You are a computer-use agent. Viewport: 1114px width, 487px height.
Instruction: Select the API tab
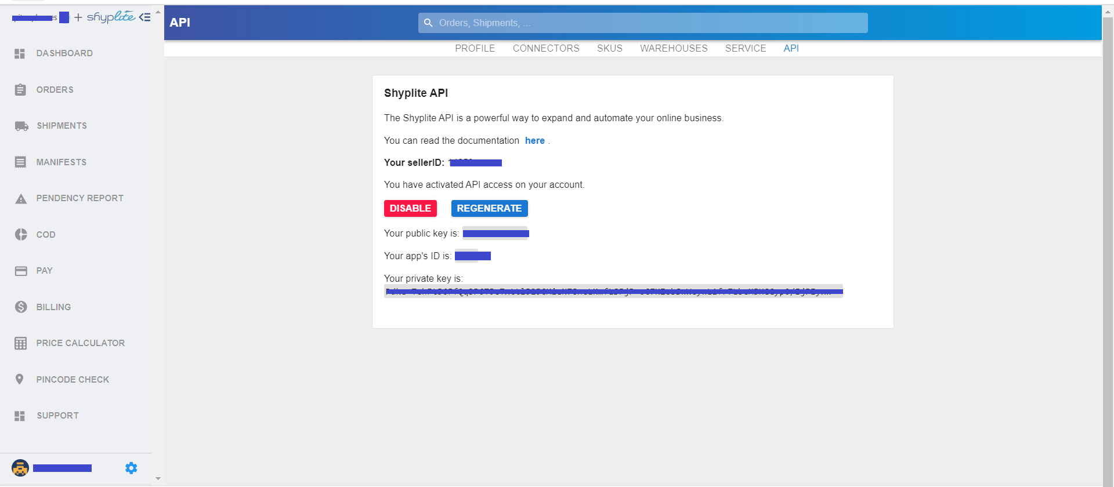coord(791,48)
